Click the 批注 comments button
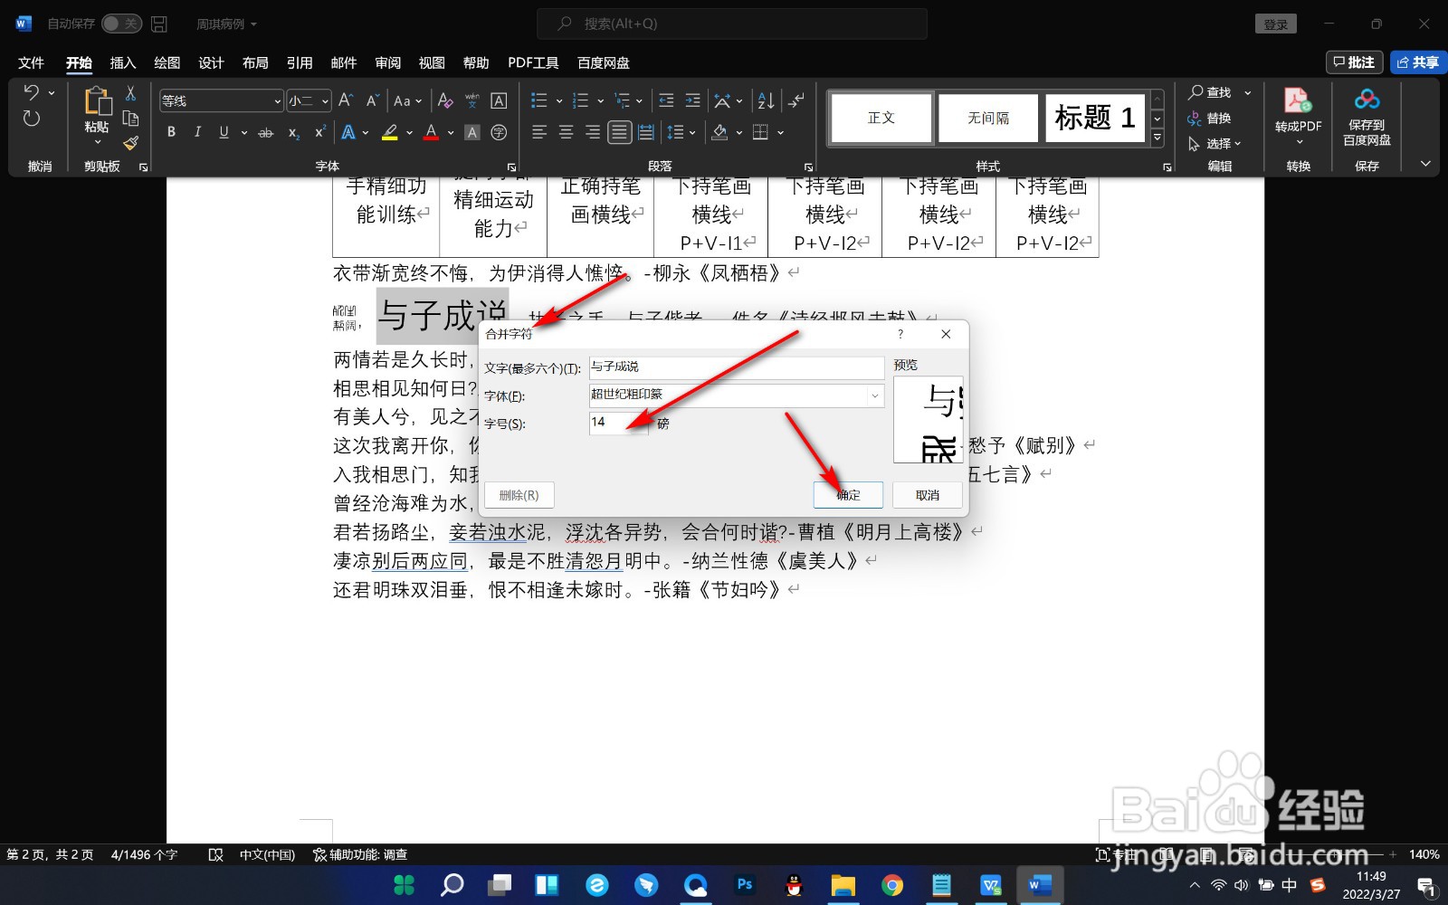Screen dimensions: 1448x905 click(1354, 62)
